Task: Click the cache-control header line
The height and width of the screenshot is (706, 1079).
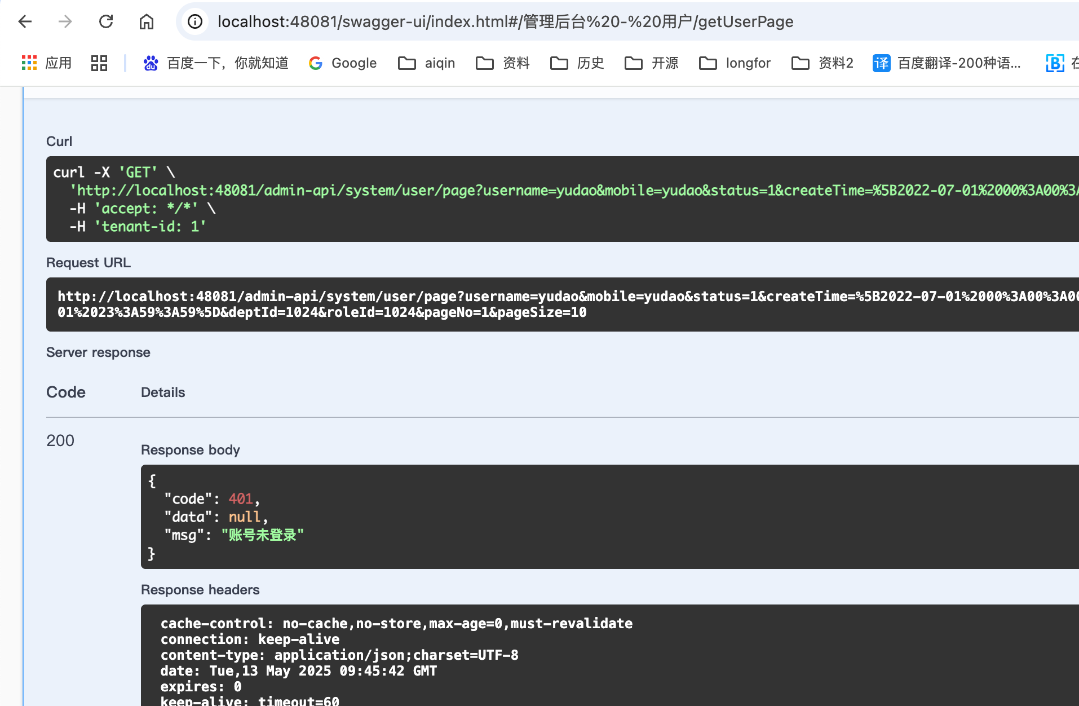Action: (x=396, y=623)
